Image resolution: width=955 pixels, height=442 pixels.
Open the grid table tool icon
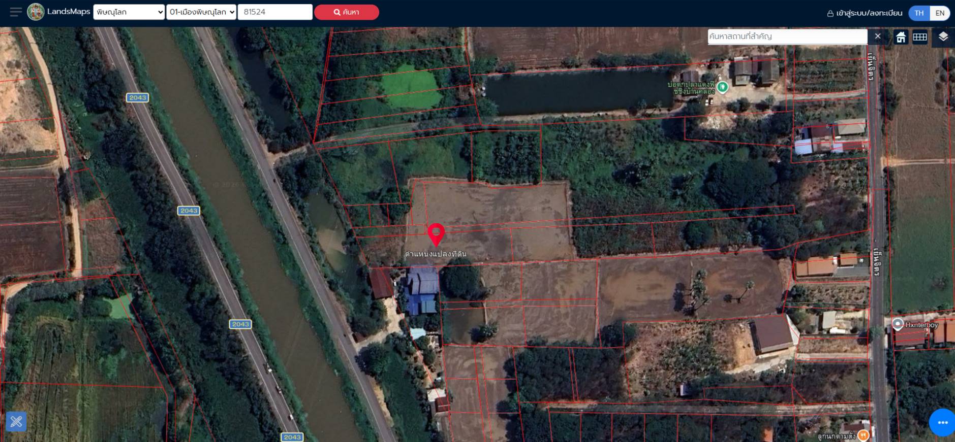[x=920, y=37]
